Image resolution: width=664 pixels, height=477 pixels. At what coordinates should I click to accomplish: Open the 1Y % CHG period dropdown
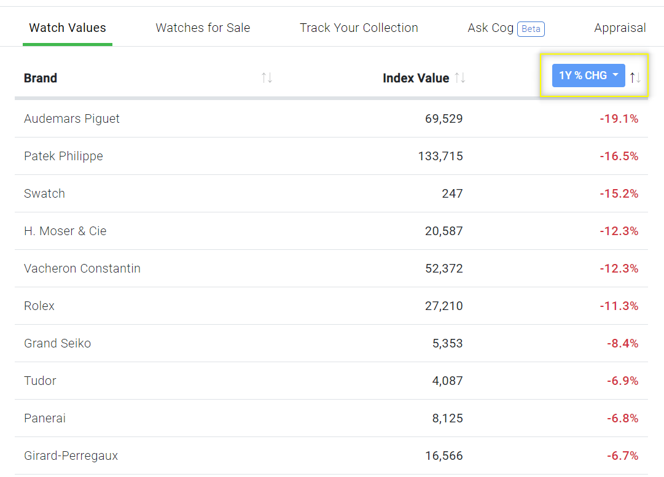[x=588, y=76]
